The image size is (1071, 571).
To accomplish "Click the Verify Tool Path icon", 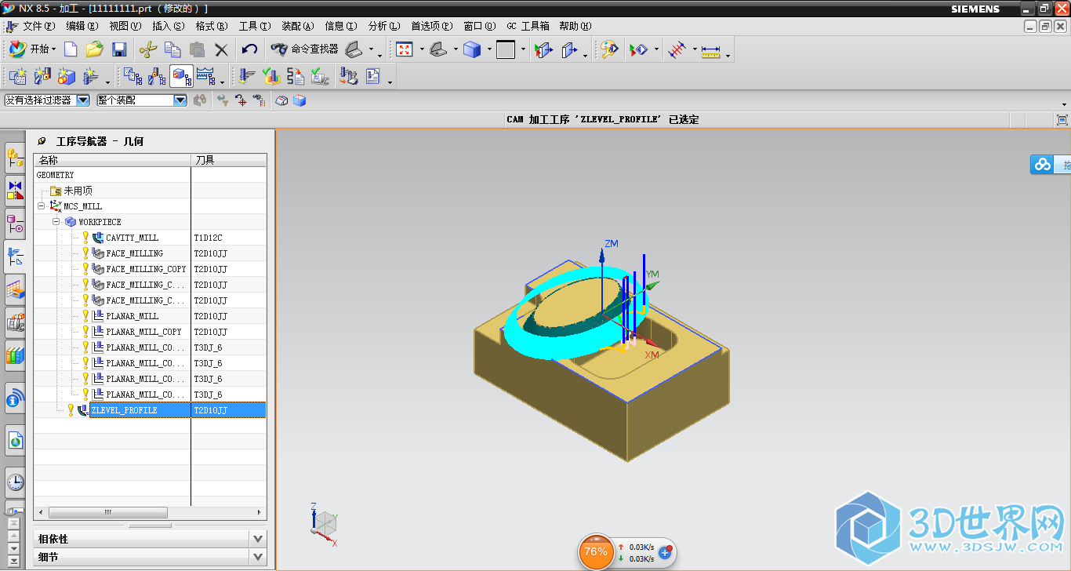I will (x=271, y=76).
